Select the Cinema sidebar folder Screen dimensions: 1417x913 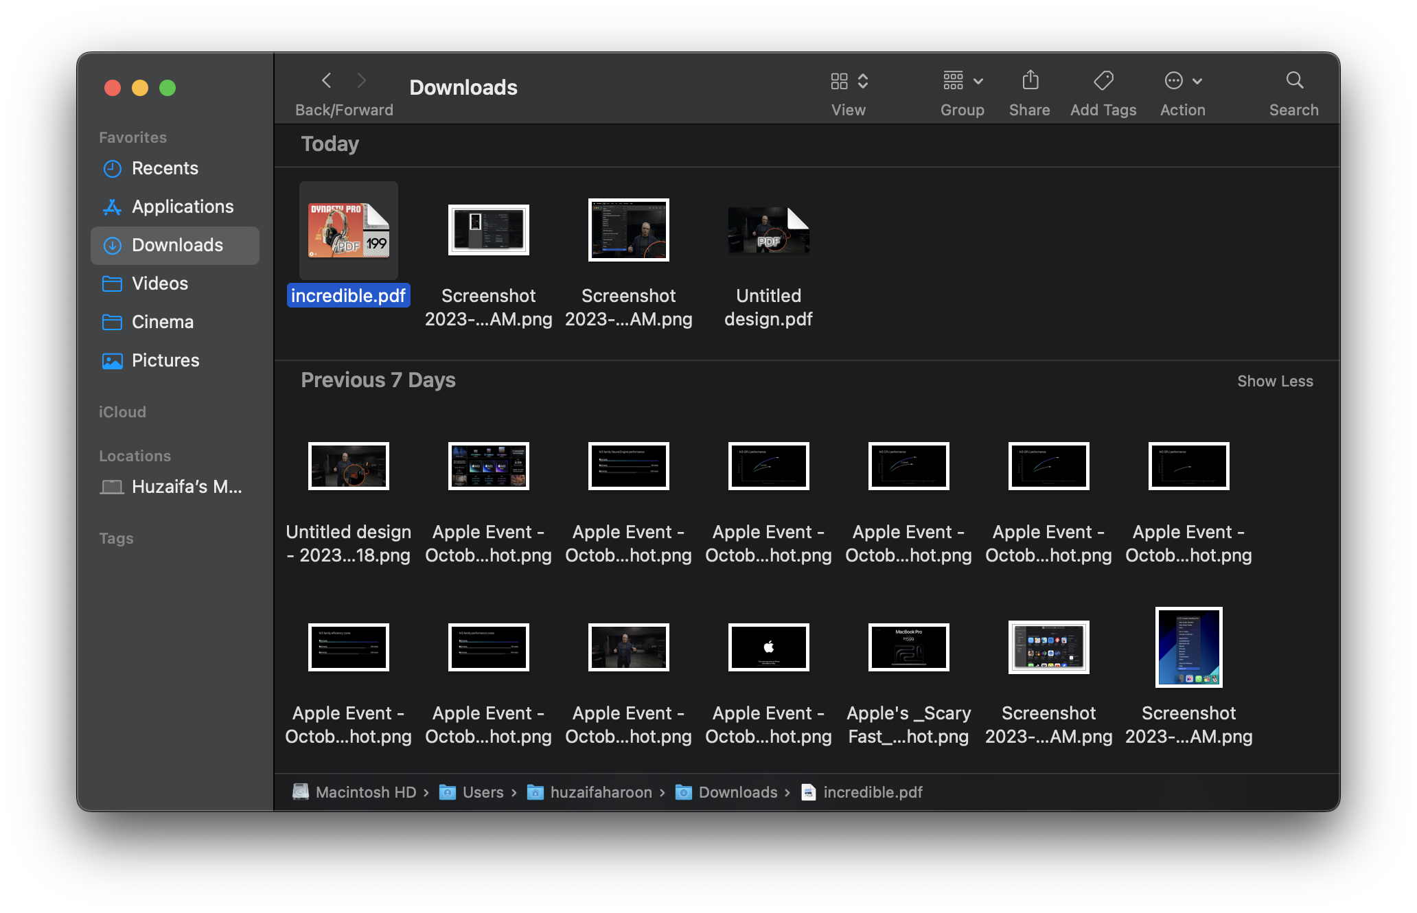pyautogui.click(x=162, y=322)
